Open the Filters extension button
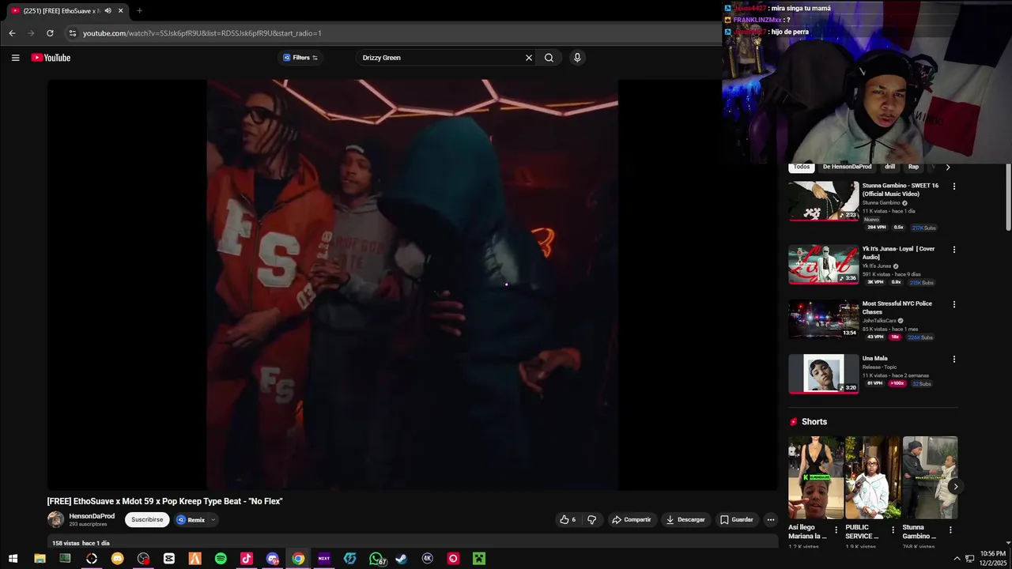Viewport: 1012px width, 569px height. pos(300,58)
